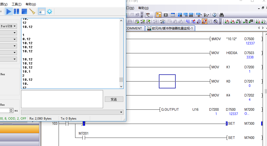Toggle the highlighted navigation tree toolbar icon
267x146 pixels.
tap(159, 15)
